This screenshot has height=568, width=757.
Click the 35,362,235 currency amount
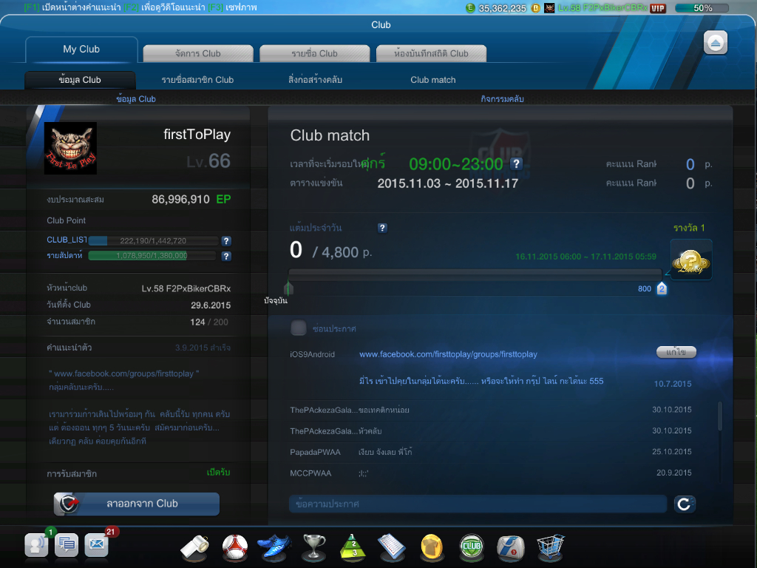502,8
